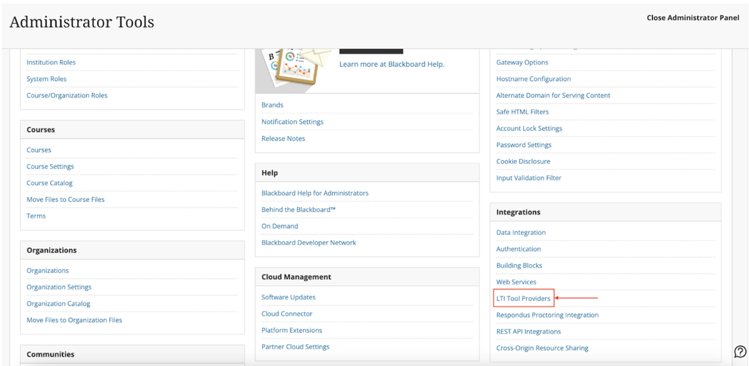This screenshot has width=749, height=366.
Task: Open Cross-Origin Resource Sharing settings
Action: pyautogui.click(x=542, y=348)
